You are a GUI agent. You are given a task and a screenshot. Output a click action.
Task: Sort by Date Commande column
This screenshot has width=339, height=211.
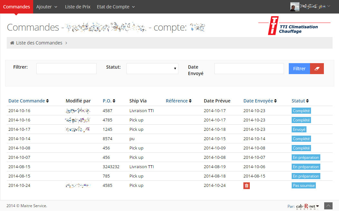click(28, 101)
